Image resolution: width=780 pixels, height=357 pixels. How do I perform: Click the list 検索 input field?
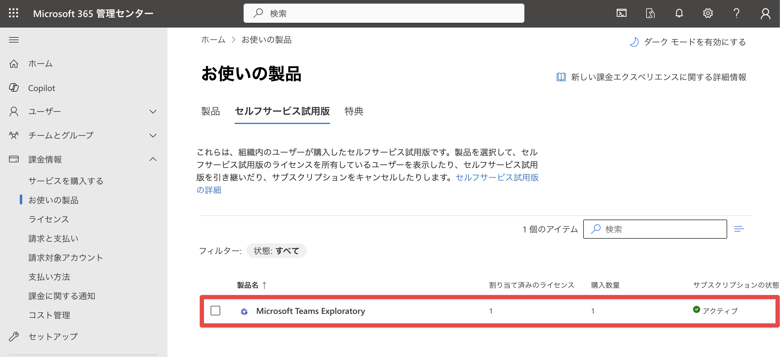(655, 229)
